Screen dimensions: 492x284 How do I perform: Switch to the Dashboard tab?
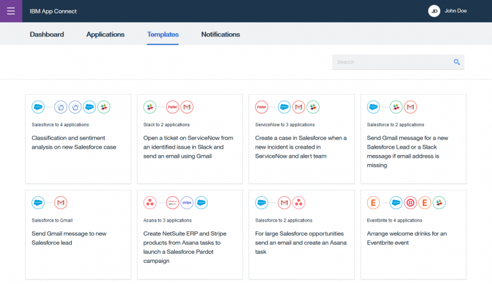tap(47, 34)
